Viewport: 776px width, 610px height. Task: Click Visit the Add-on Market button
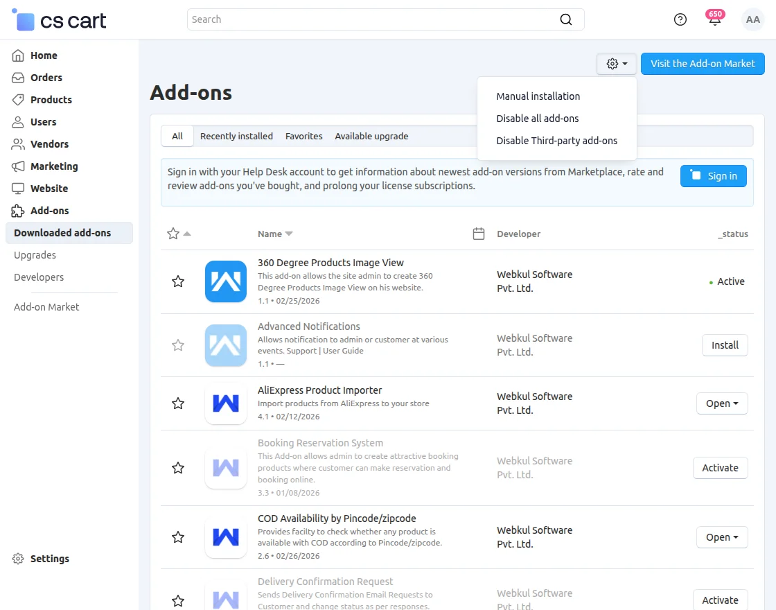(x=703, y=64)
